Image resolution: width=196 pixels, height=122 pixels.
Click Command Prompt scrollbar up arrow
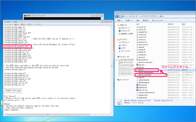[102, 18]
